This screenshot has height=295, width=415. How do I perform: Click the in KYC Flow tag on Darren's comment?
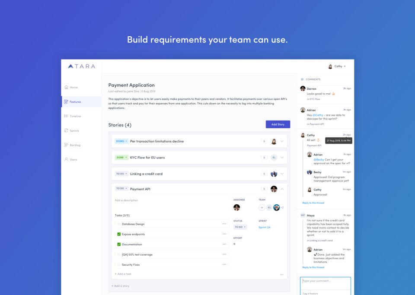pyautogui.click(x=313, y=99)
